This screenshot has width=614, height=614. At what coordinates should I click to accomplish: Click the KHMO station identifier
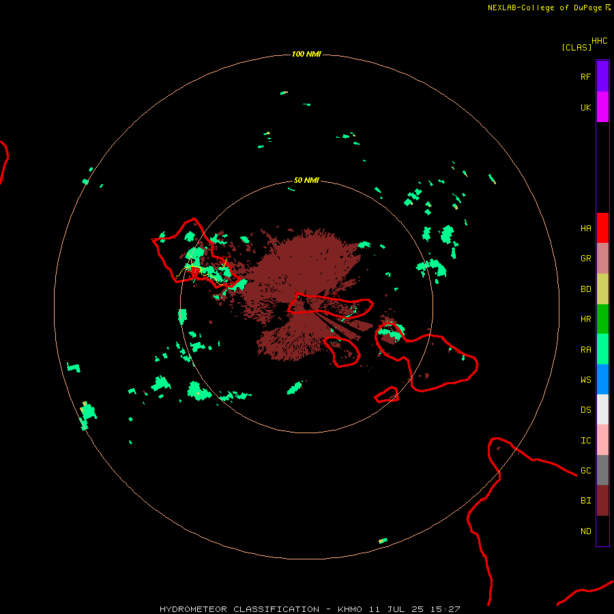tap(350, 609)
